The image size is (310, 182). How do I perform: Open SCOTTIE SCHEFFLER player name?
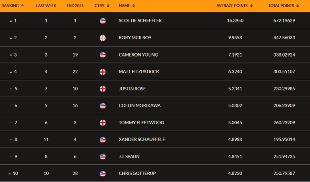point(140,21)
